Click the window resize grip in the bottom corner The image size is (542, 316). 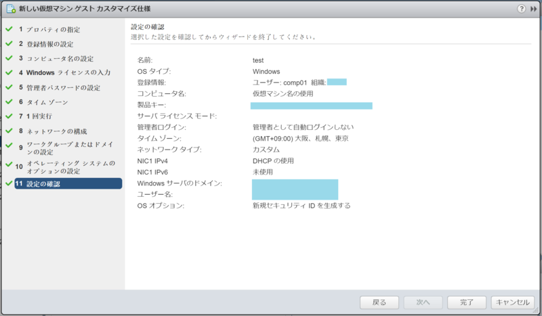[535, 310]
